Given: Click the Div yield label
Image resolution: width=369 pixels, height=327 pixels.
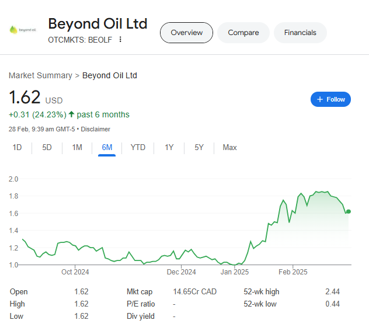Looking at the screenshot, I should click(141, 316).
